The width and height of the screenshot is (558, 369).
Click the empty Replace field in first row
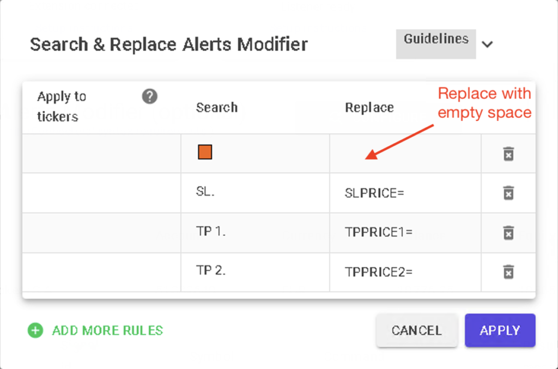[405, 153]
